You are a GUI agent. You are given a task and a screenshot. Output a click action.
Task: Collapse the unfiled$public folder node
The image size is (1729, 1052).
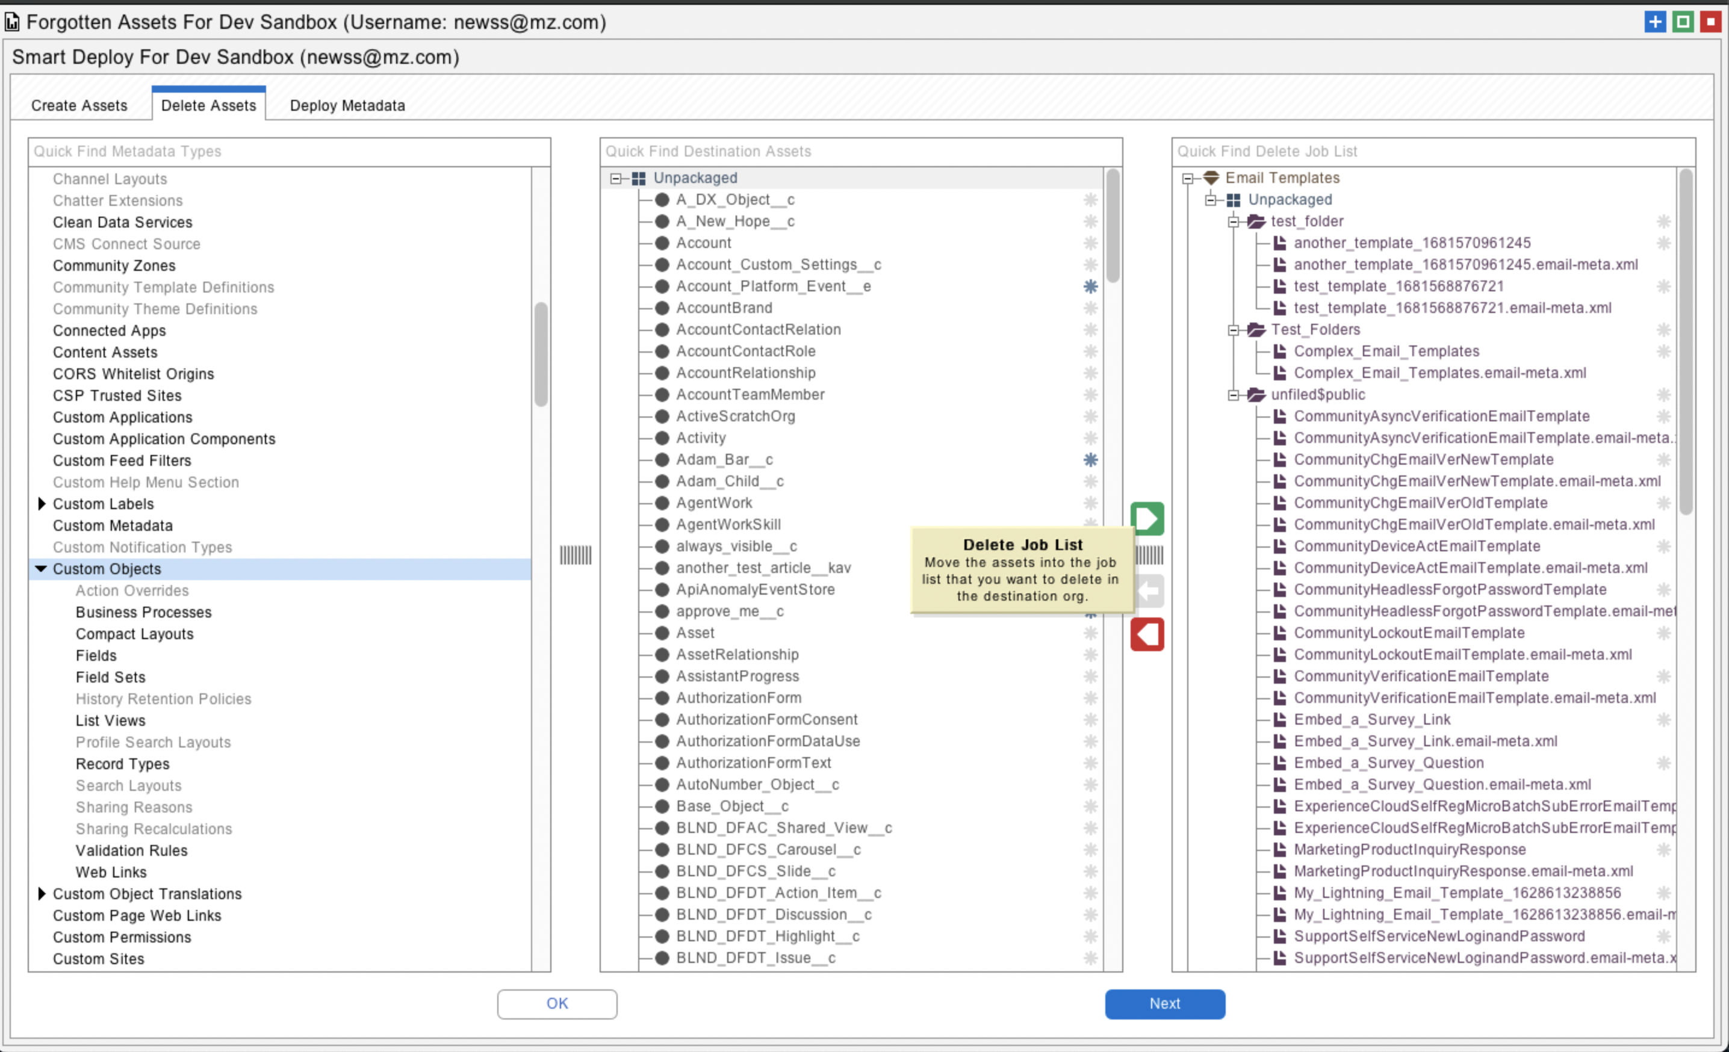pyautogui.click(x=1233, y=395)
